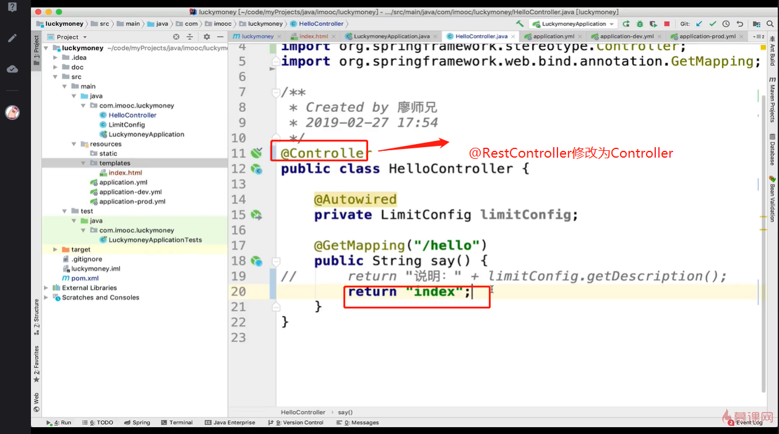Open the LuckymoneyApplication run configuration dropdown
779x434 pixels.
pyautogui.click(x=574, y=23)
